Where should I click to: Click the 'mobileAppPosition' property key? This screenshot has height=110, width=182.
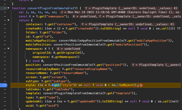pos(40,41)
